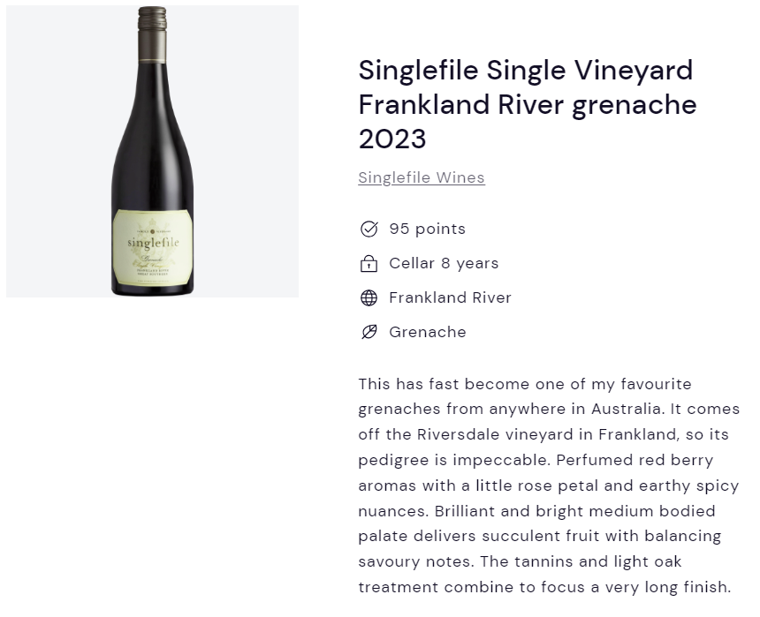Click the word Australia in the review
Viewport: 760px width, 617px height.
[627, 409]
